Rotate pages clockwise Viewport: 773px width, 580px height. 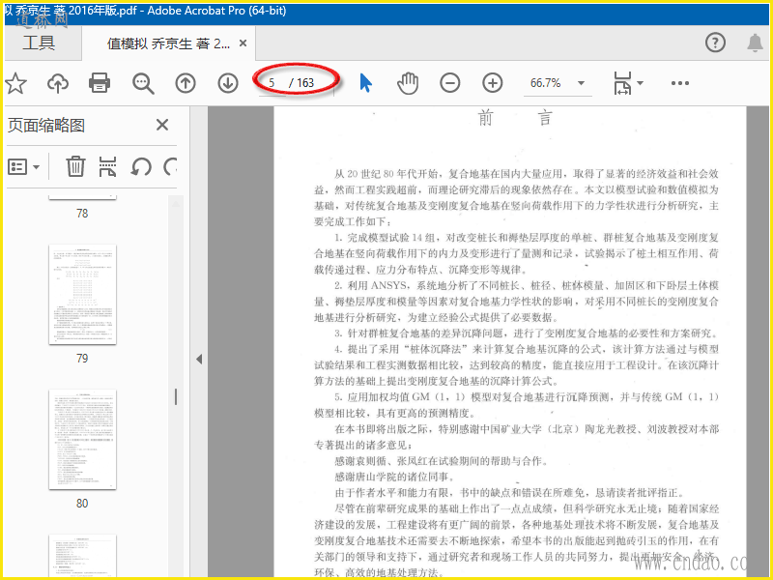(x=171, y=166)
